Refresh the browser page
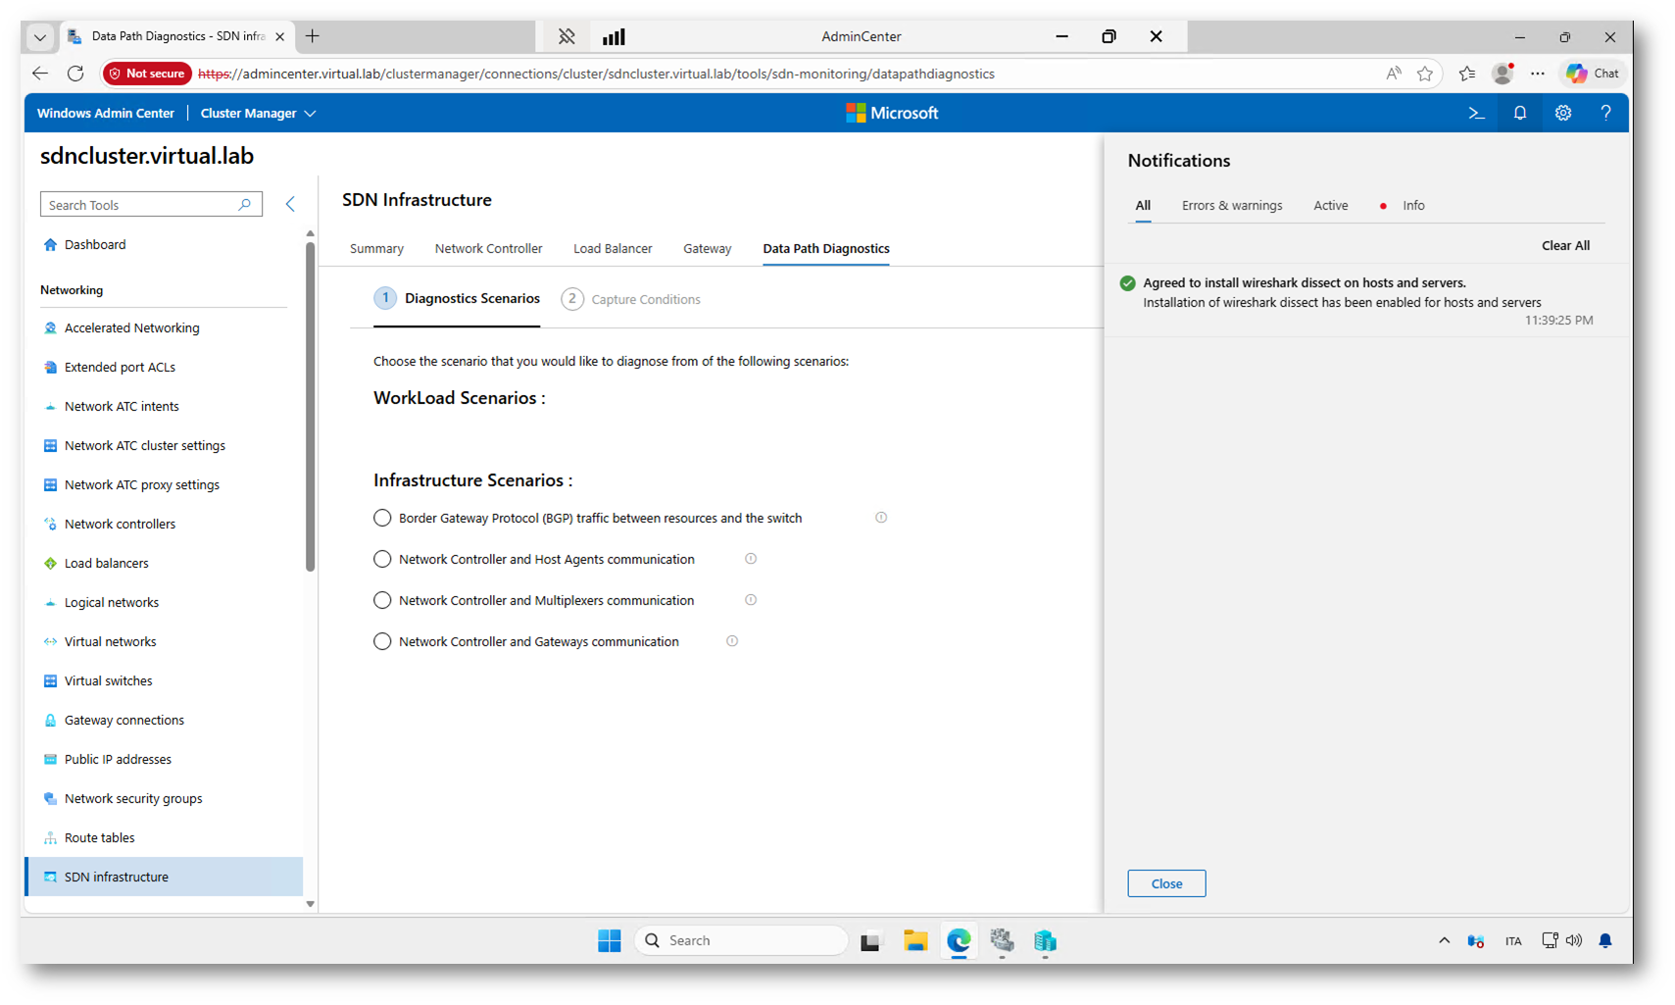Image resolution: width=1675 pixels, height=1005 pixels. 75,74
